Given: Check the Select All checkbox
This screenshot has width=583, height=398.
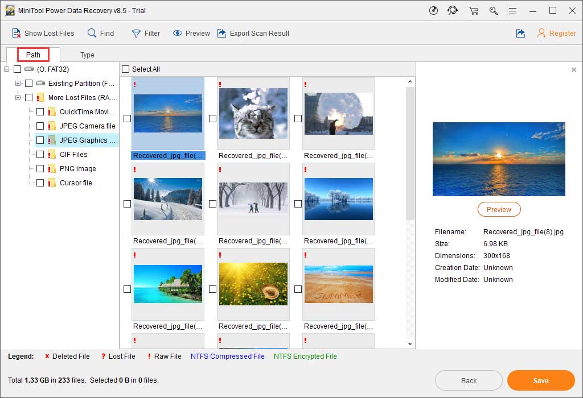Looking at the screenshot, I should pyautogui.click(x=126, y=69).
